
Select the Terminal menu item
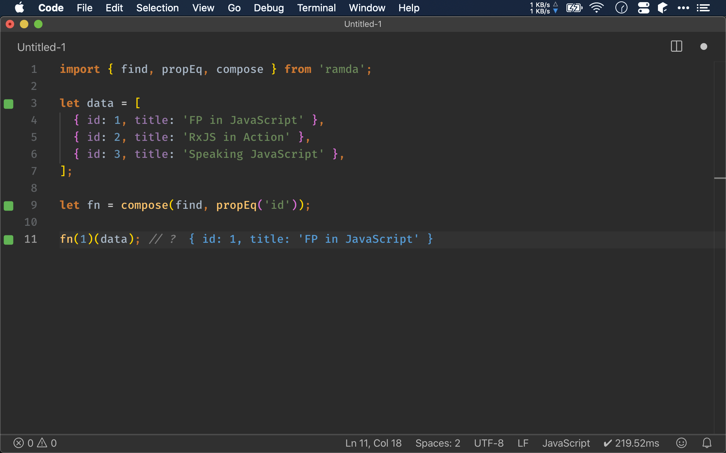[x=316, y=7]
